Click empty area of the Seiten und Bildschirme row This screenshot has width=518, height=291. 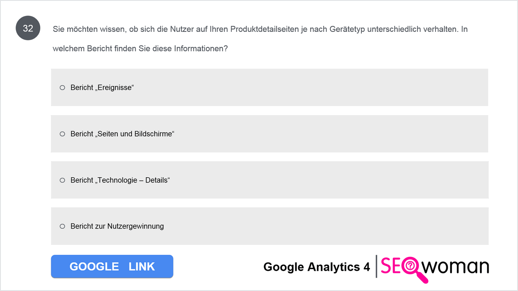[x=330, y=134]
